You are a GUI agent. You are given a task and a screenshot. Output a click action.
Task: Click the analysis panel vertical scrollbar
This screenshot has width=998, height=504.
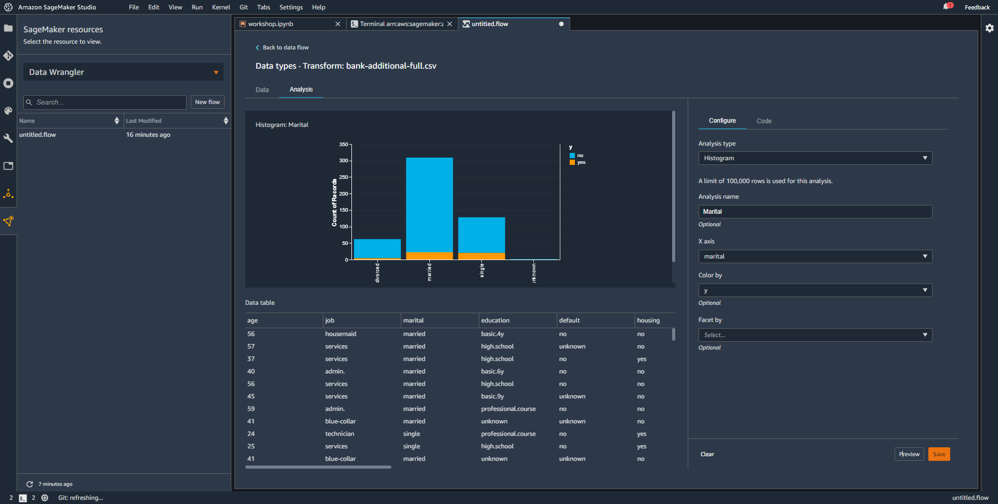(674, 186)
